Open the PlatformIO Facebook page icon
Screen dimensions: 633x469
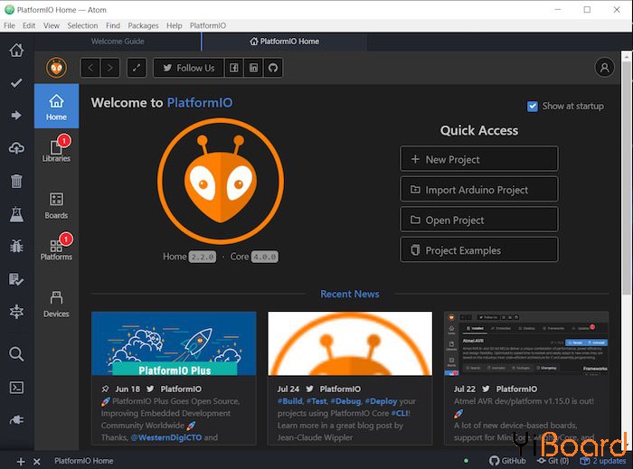point(233,68)
